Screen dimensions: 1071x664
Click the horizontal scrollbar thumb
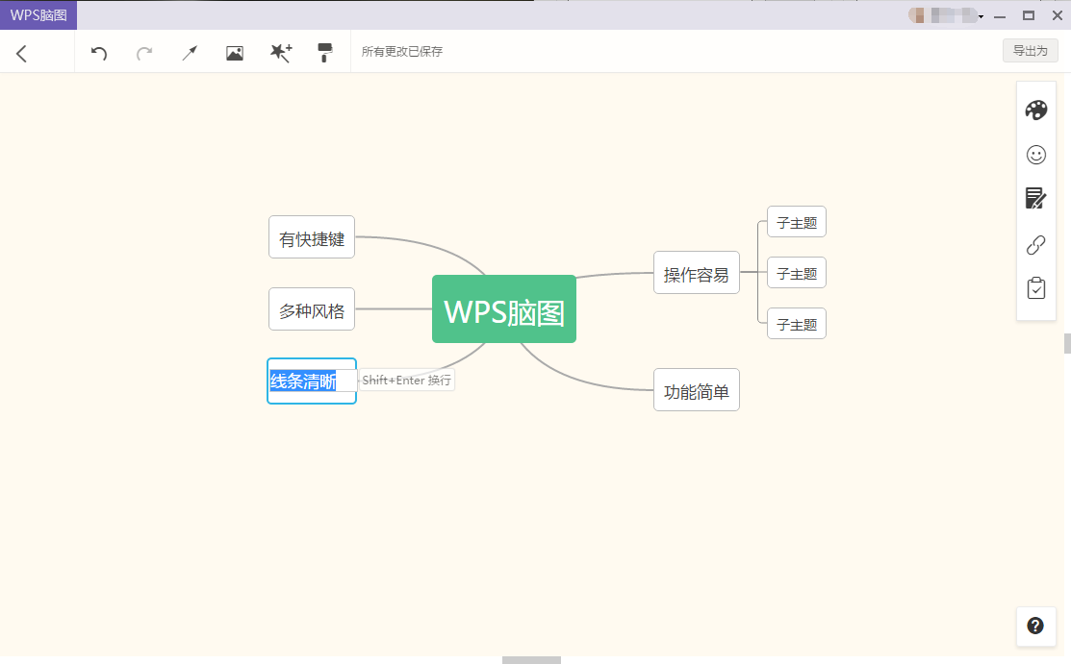click(x=531, y=660)
